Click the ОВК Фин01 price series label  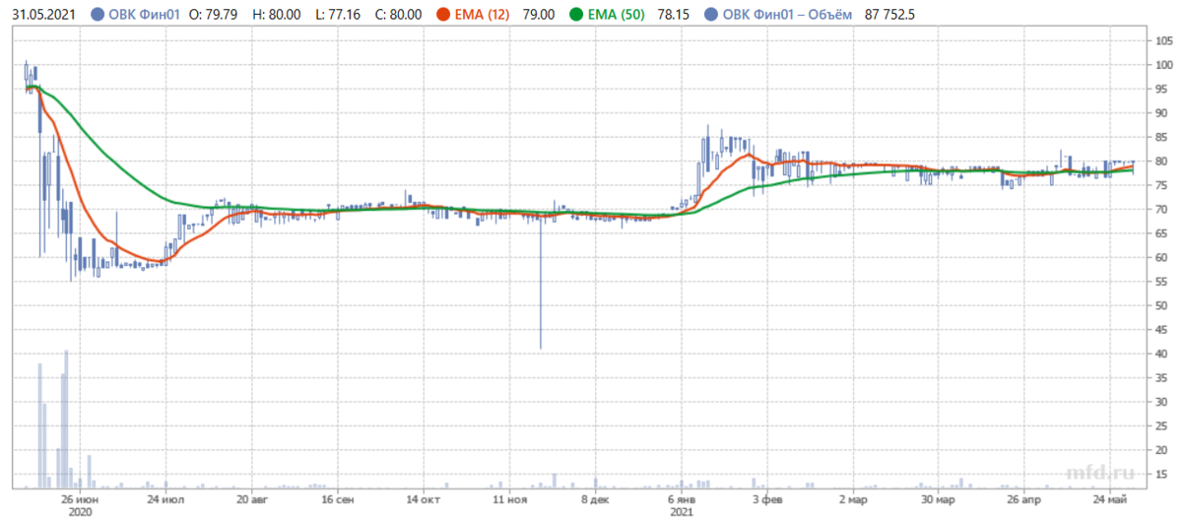pos(145,15)
